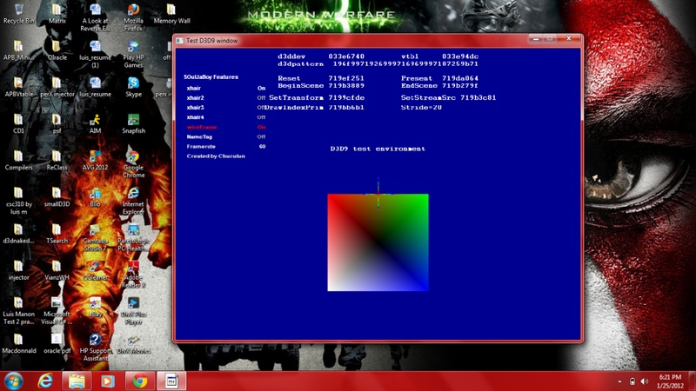Open the VianzWH folder
Image resolution: width=696 pixels, height=391 pixels.
57,271
